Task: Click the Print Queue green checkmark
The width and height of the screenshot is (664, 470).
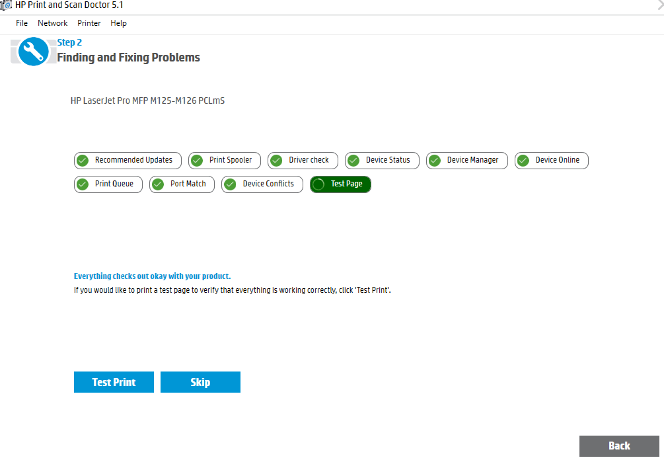Action: (83, 184)
